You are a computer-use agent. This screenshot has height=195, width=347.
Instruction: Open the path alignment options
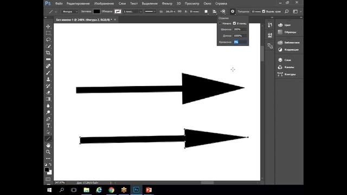click(x=215, y=11)
